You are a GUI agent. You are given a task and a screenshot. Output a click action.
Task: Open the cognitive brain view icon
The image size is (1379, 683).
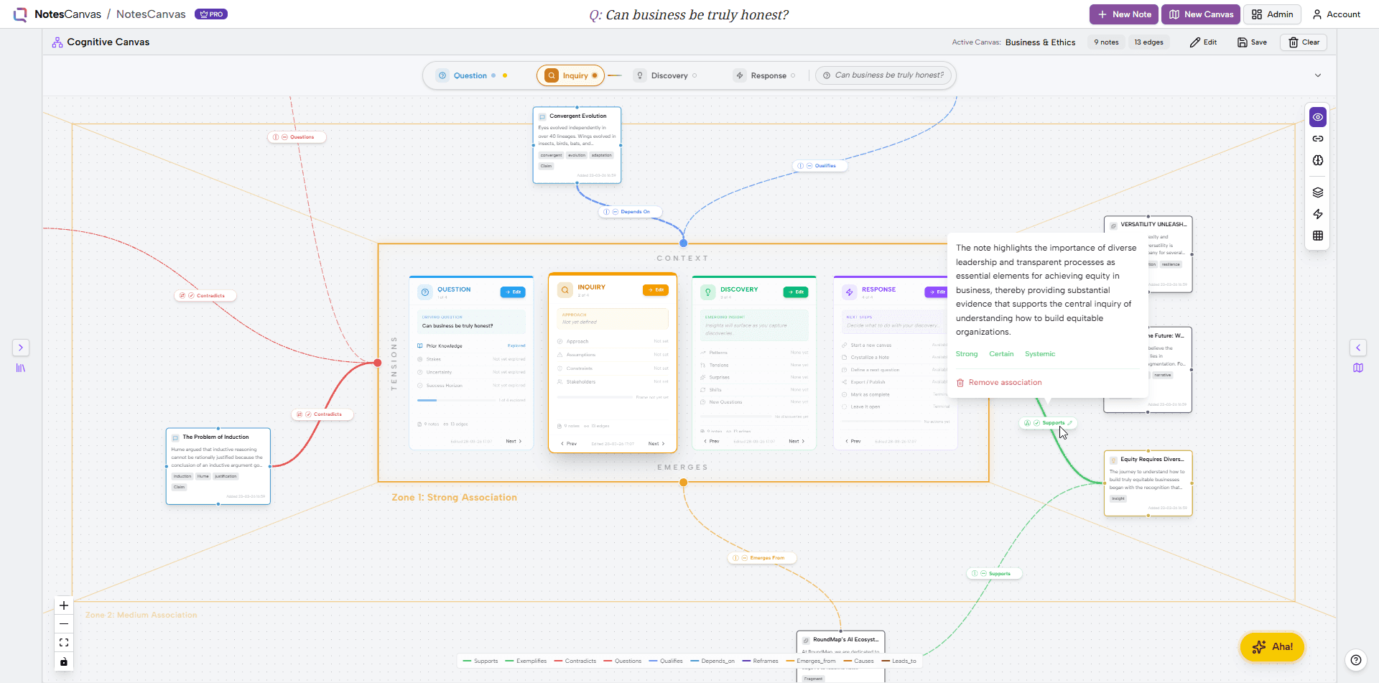pyautogui.click(x=1318, y=160)
